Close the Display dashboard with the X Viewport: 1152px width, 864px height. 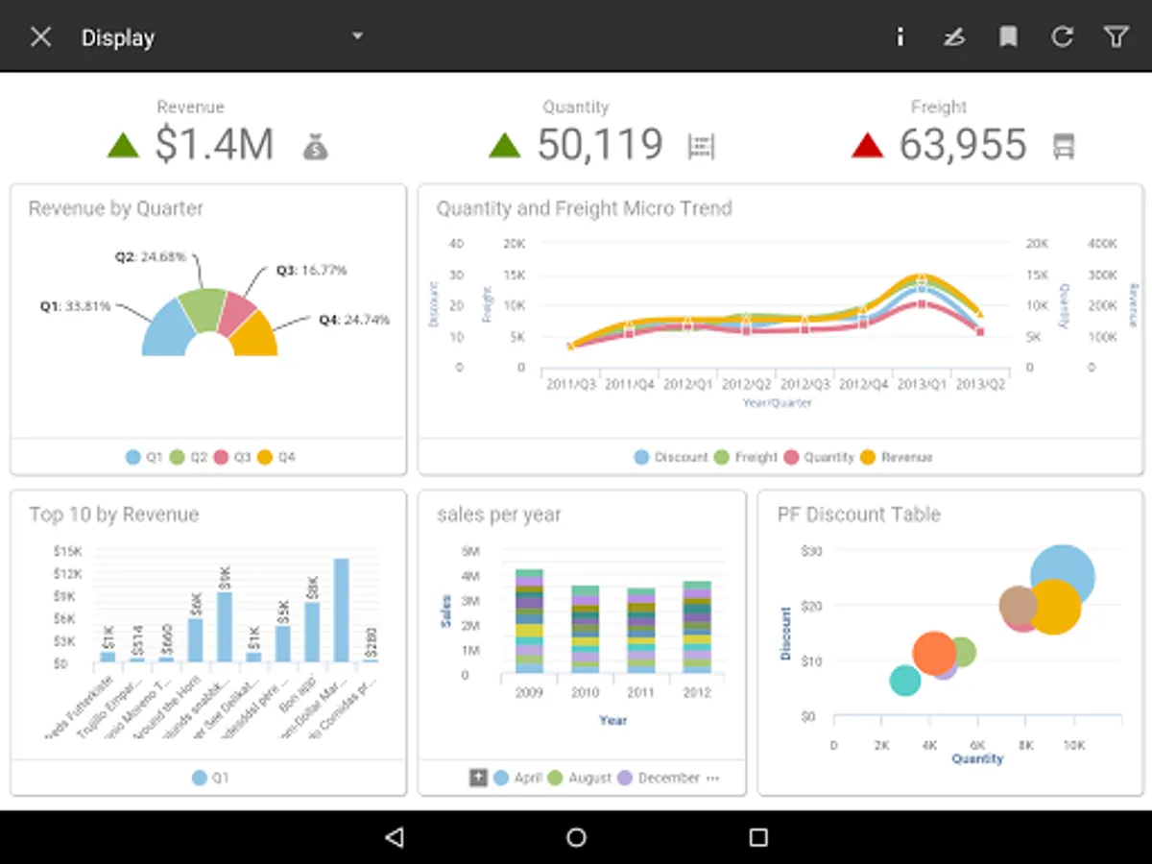[x=40, y=37]
